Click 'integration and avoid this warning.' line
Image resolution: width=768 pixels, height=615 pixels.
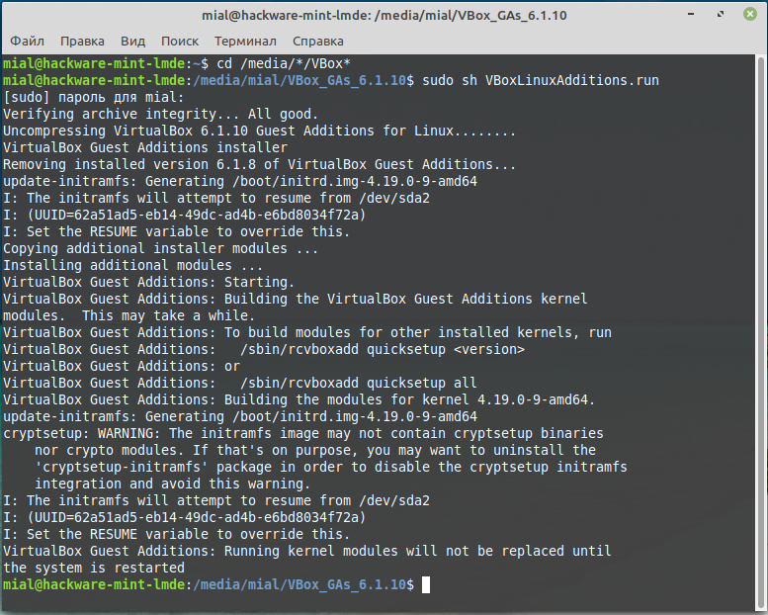click(172, 483)
